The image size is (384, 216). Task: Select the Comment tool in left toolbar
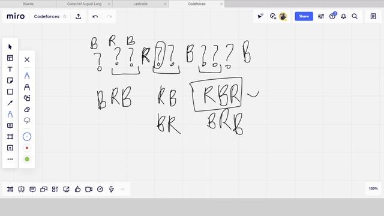click(x=10, y=125)
